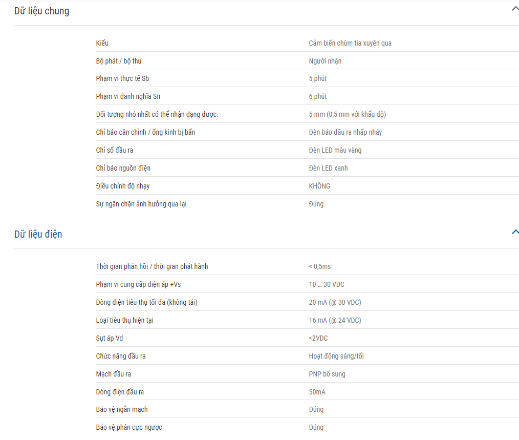519x440 pixels.
Task: Collapse the Dữ liệu chung section chevron
Action: coord(515,9)
